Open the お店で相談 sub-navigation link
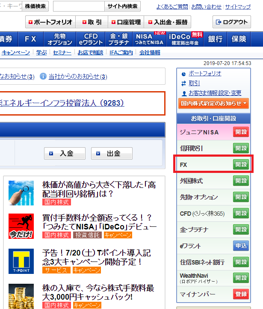 90,53
